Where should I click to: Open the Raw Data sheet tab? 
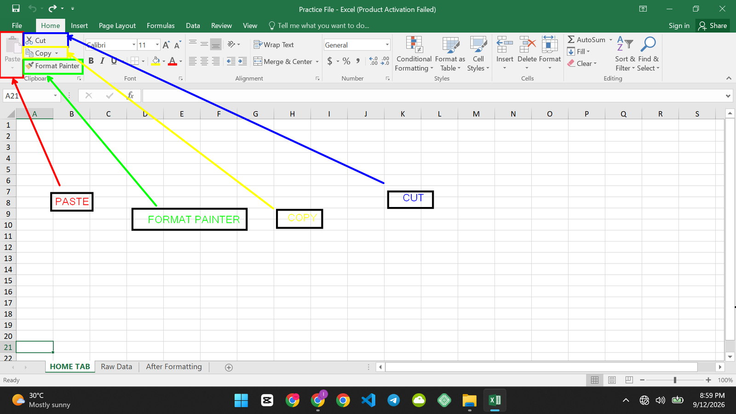tap(116, 367)
